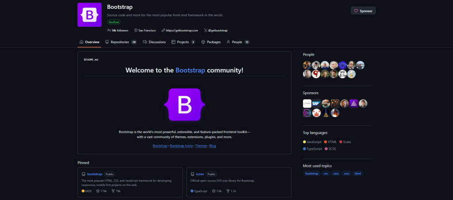The width and height of the screenshot is (453, 200).
Task: Click the Most used topics heading
Action: coord(317,166)
